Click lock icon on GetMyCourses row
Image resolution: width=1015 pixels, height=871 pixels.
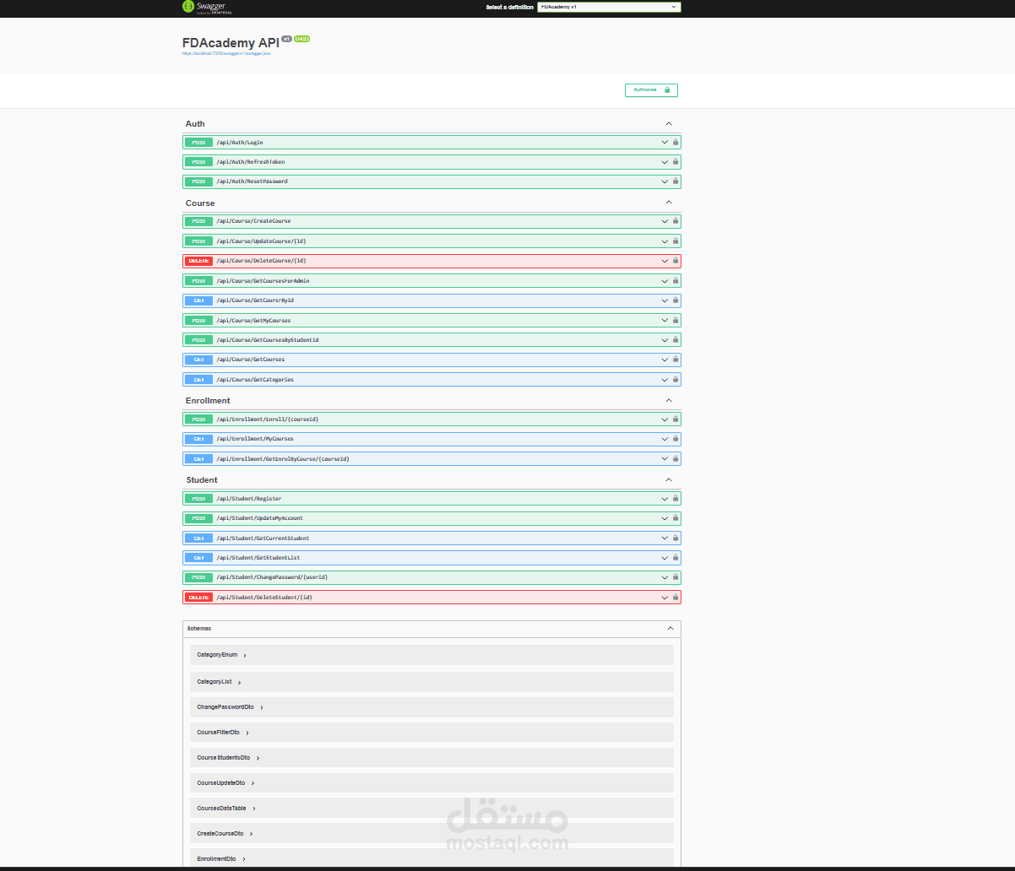click(x=676, y=320)
